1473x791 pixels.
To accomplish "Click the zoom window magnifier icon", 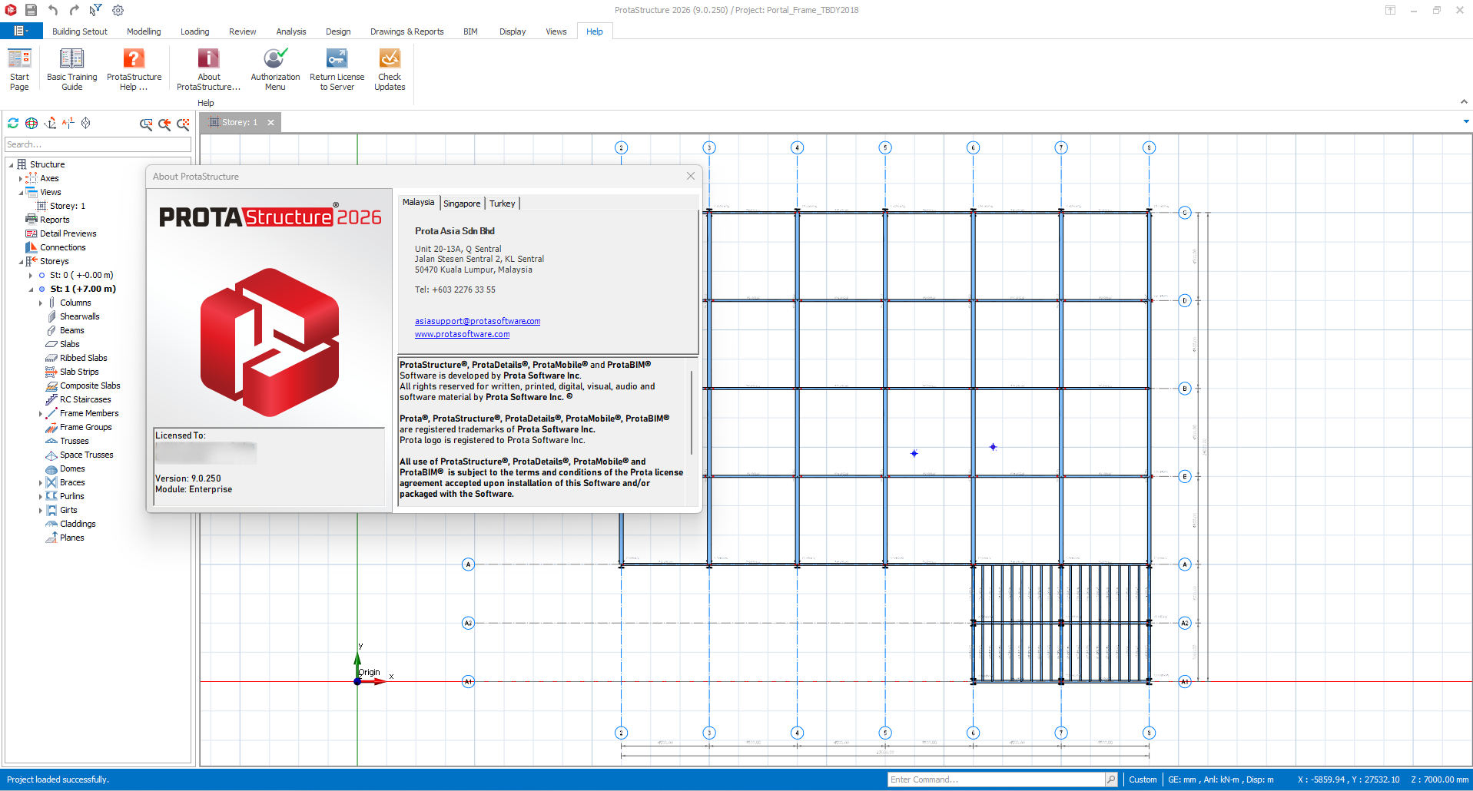I will pos(146,124).
